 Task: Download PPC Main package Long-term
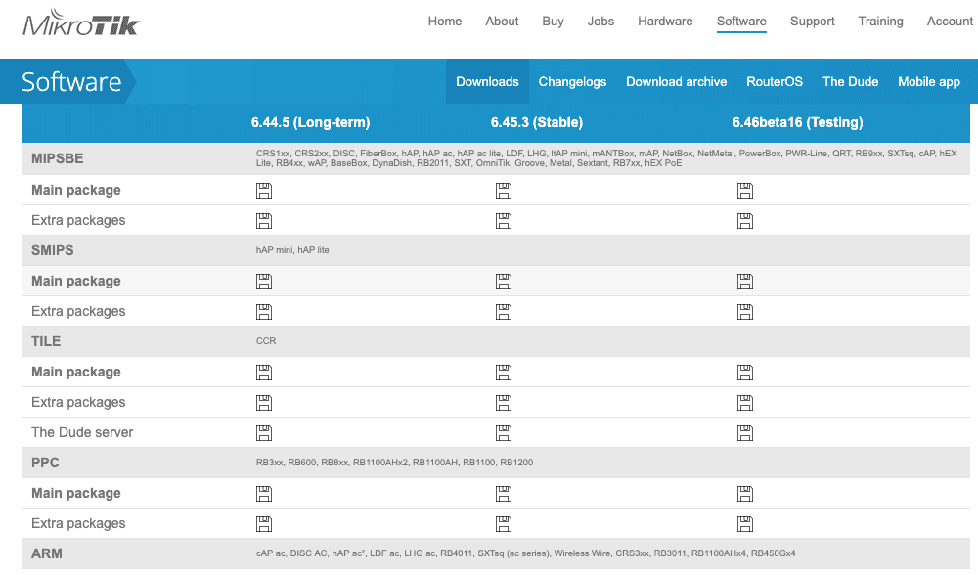[264, 494]
